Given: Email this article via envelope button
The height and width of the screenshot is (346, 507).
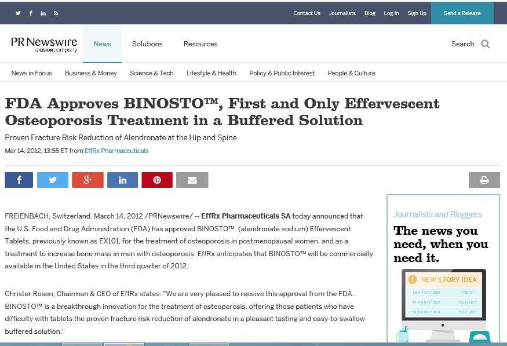Looking at the screenshot, I should [x=192, y=180].
